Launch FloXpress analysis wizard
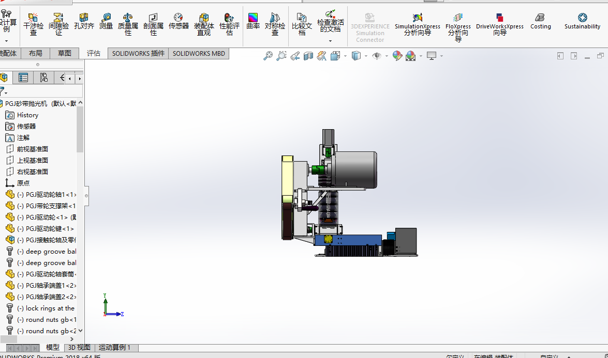Screen dimensions: 608x358 click(x=458, y=27)
